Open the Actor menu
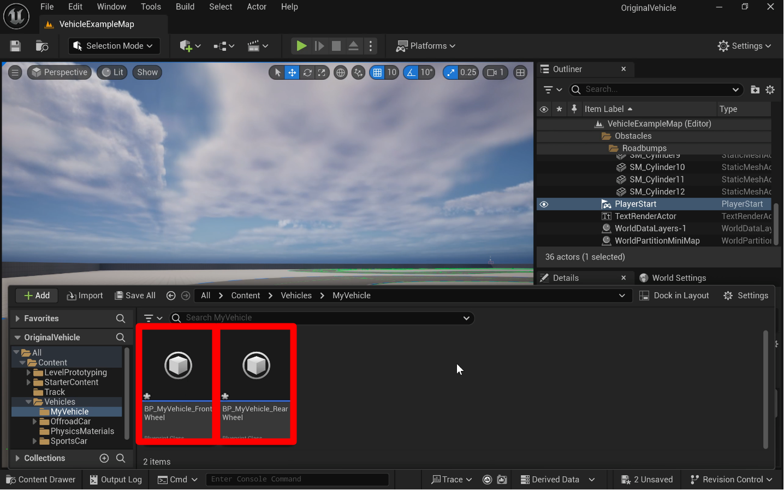Image resolution: width=784 pixels, height=490 pixels. (257, 7)
